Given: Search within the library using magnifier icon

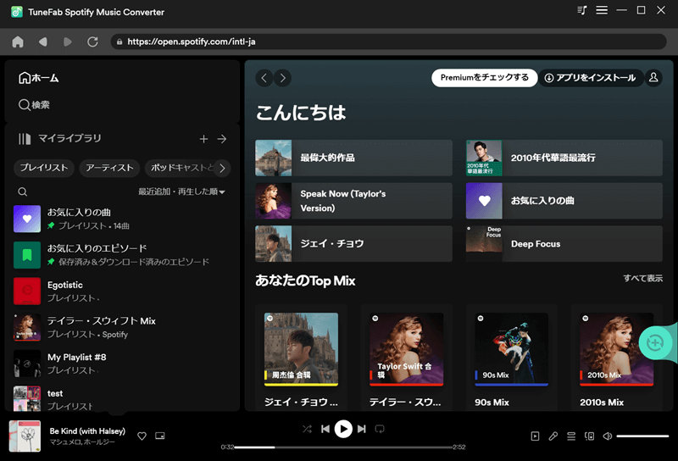Looking at the screenshot, I should click(x=23, y=192).
